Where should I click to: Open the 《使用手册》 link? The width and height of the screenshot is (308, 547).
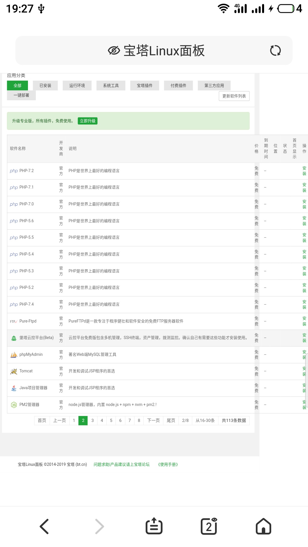pyautogui.click(x=168, y=464)
